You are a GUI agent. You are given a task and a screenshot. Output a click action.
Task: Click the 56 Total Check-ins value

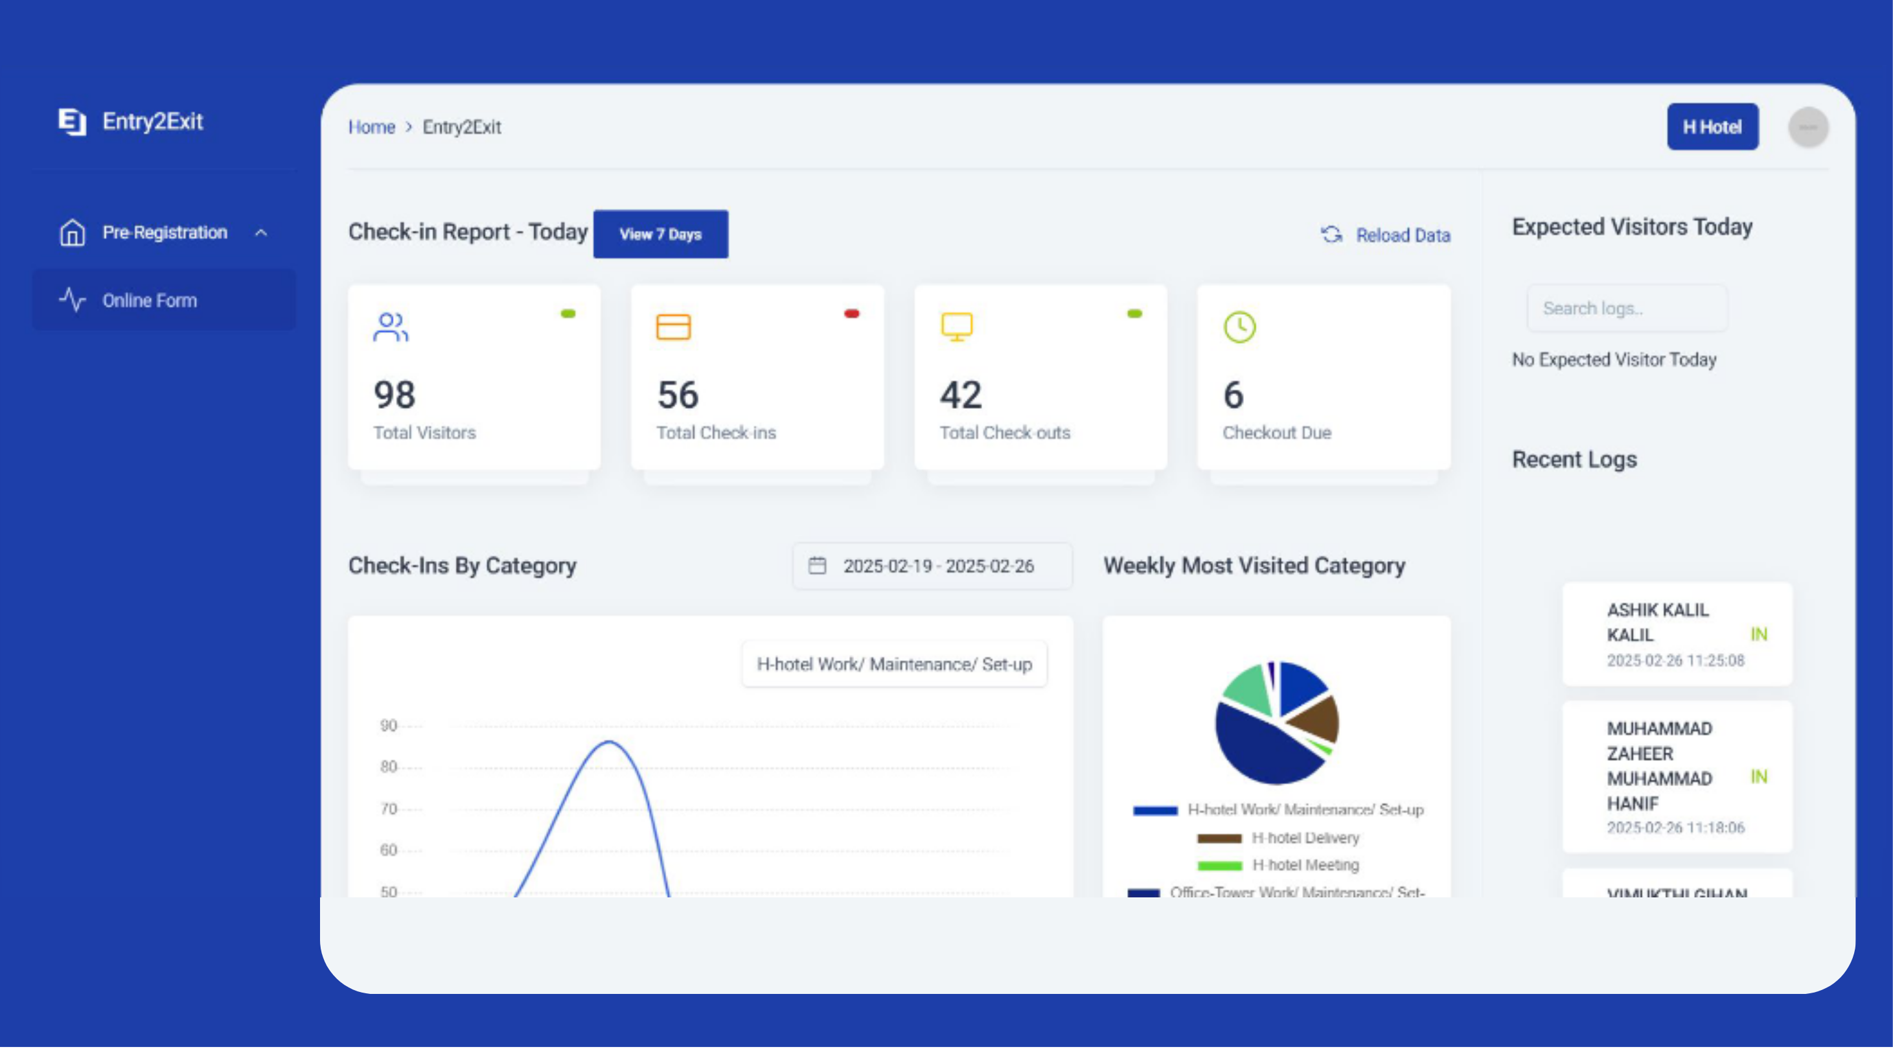tap(678, 395)
